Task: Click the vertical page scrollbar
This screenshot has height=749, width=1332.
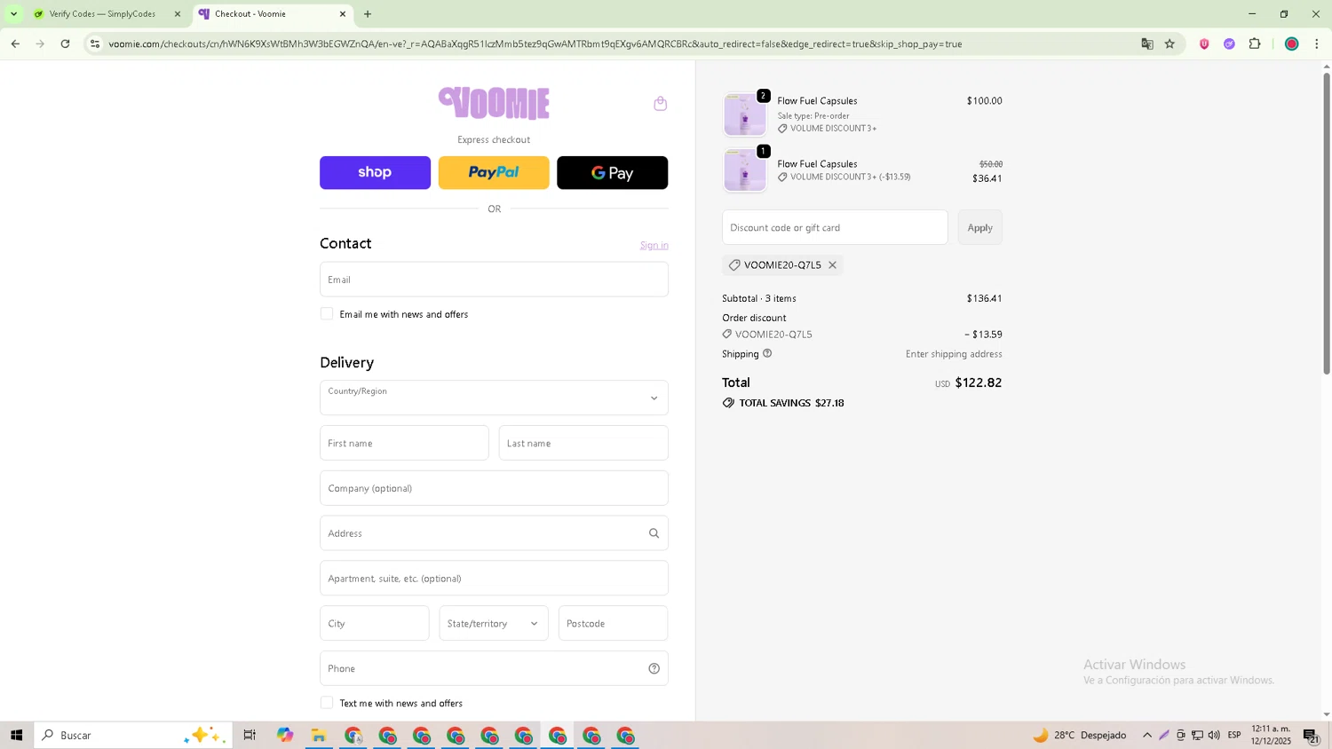Action: coord(1327,224)
